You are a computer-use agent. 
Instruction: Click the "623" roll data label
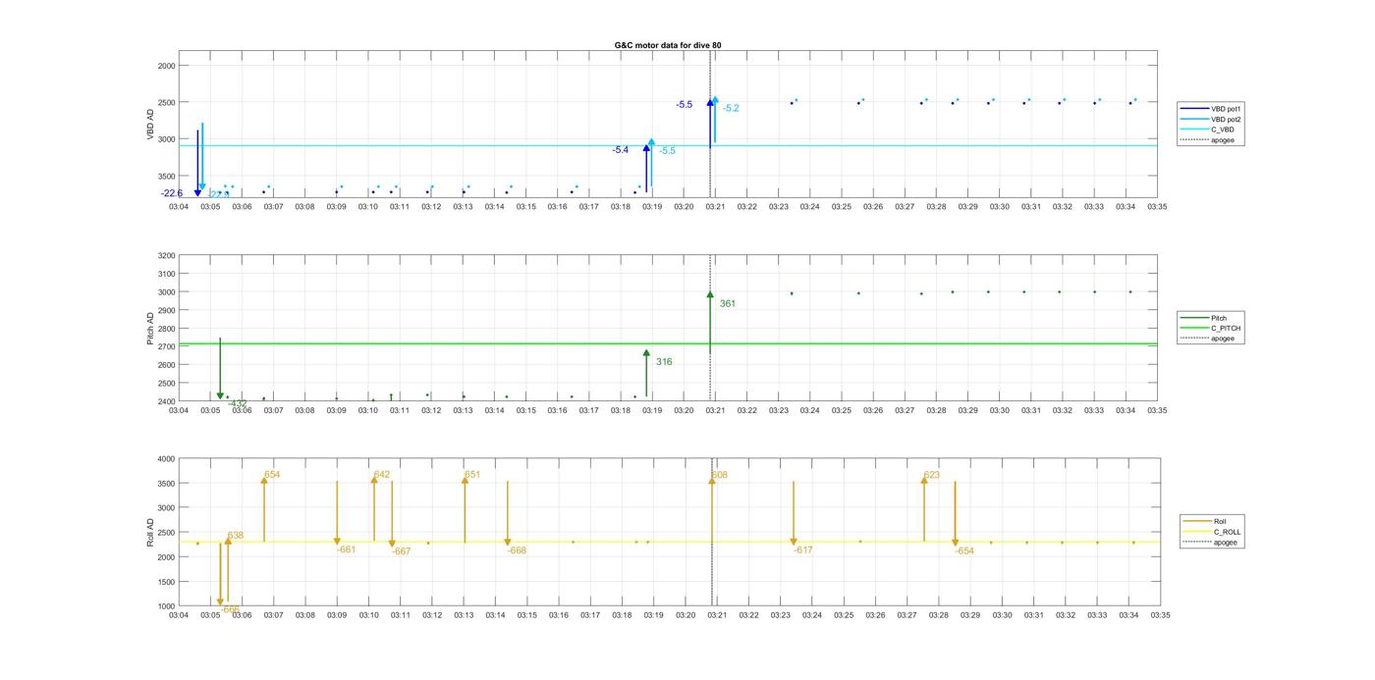click(x=932, y=475)
